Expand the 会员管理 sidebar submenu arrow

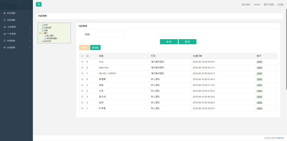coord(30,27)
